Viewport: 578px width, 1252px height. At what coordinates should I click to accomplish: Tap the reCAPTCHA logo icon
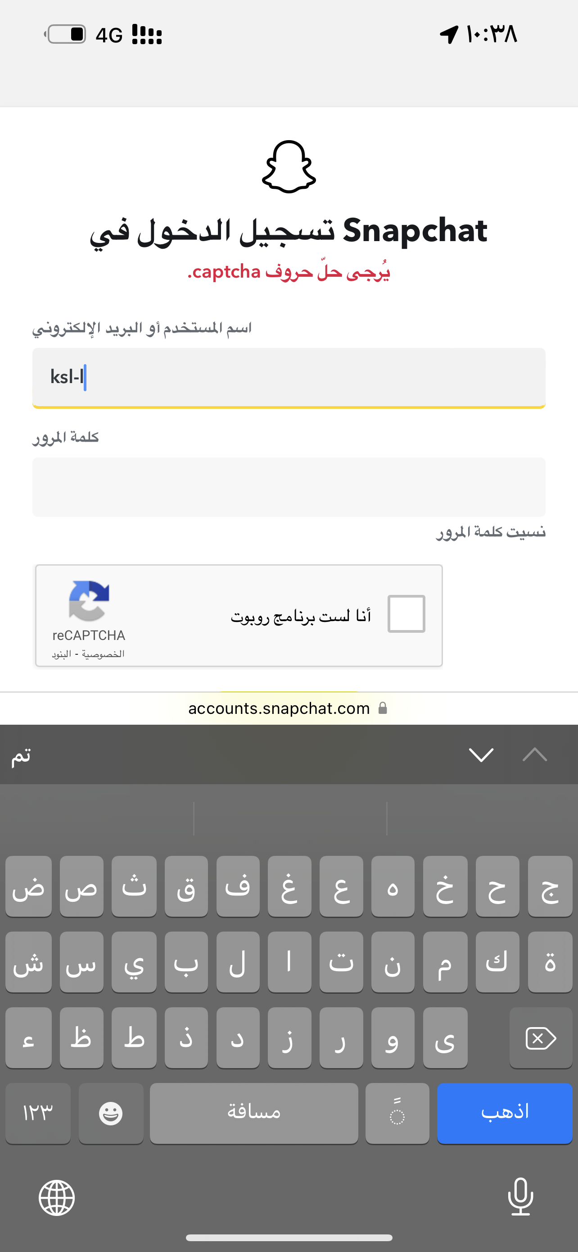click(x=89, y=601)
